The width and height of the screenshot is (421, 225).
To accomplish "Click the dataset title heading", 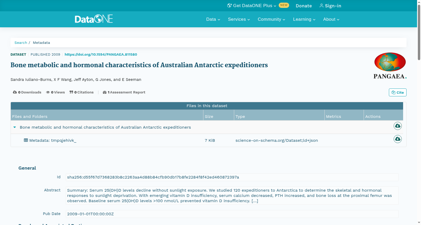I will coord(139,65).
